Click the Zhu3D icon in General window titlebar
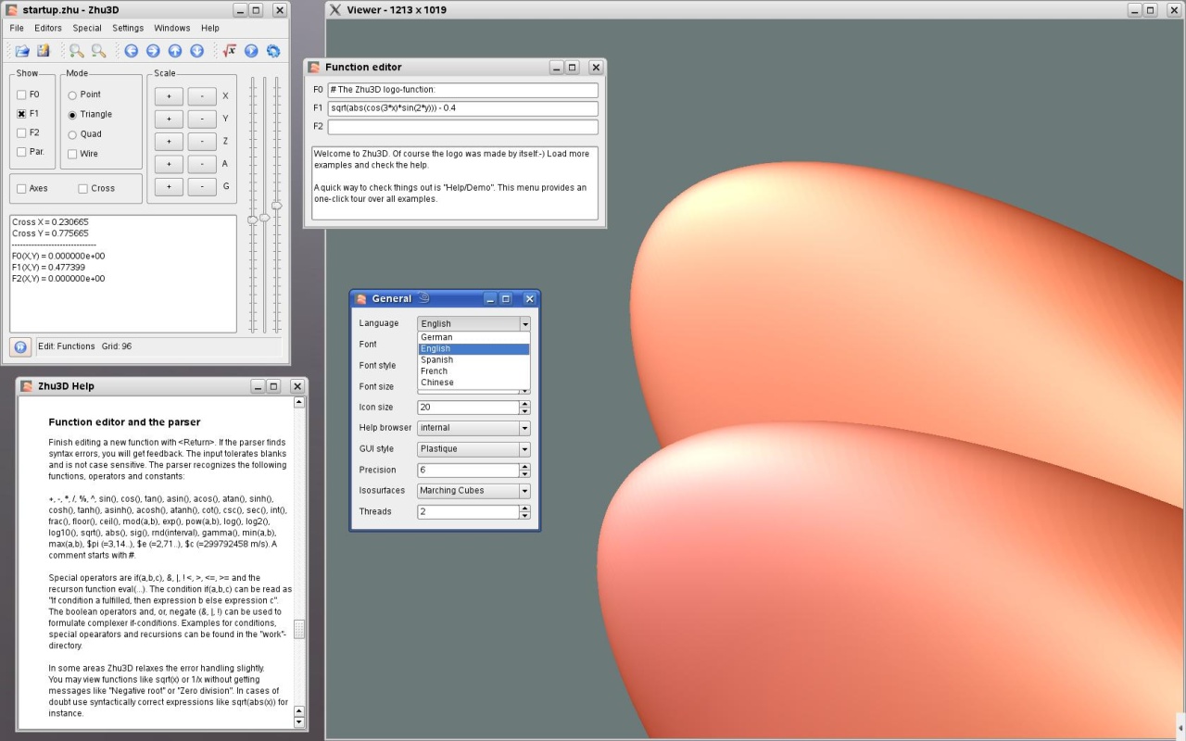The height and width of the screenshot is (741, 1186). pyautogui.click(x=361, y=299)
